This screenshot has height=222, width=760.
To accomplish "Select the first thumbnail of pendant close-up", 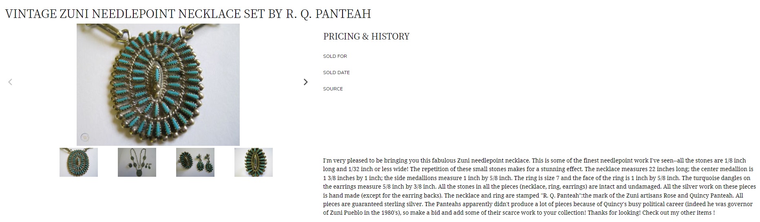I will point(79,162).
